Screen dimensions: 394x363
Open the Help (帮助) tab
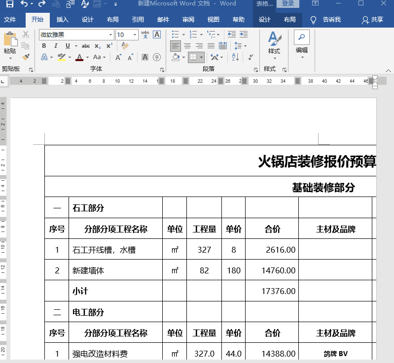239,20
